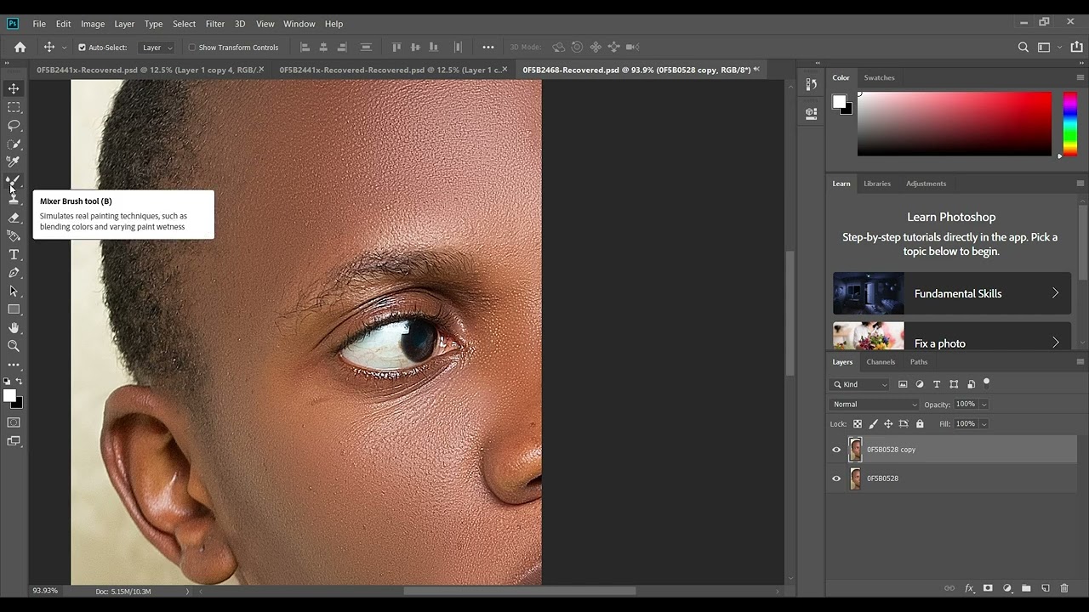Open the Normal blend mode dropdown

(x=875, y=405)
